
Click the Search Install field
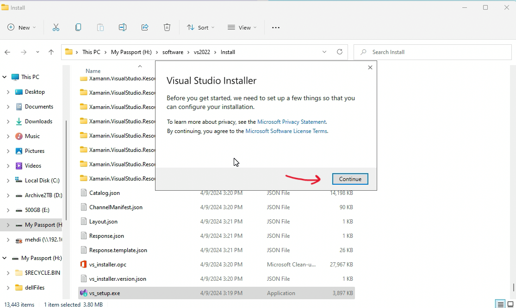pos(432,52)
